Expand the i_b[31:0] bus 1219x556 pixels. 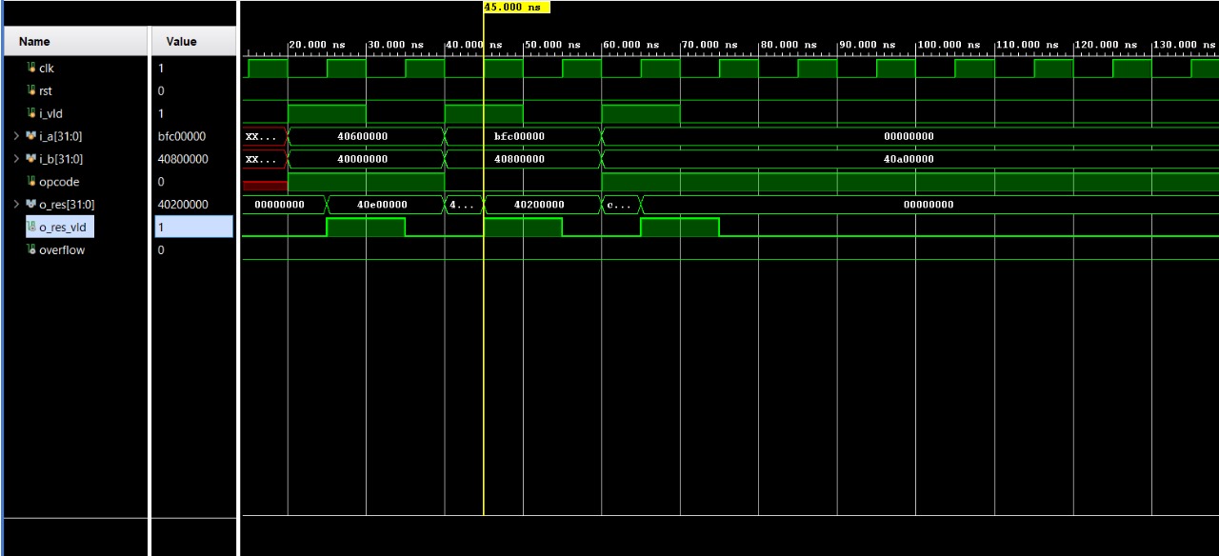tap(16, 159)
